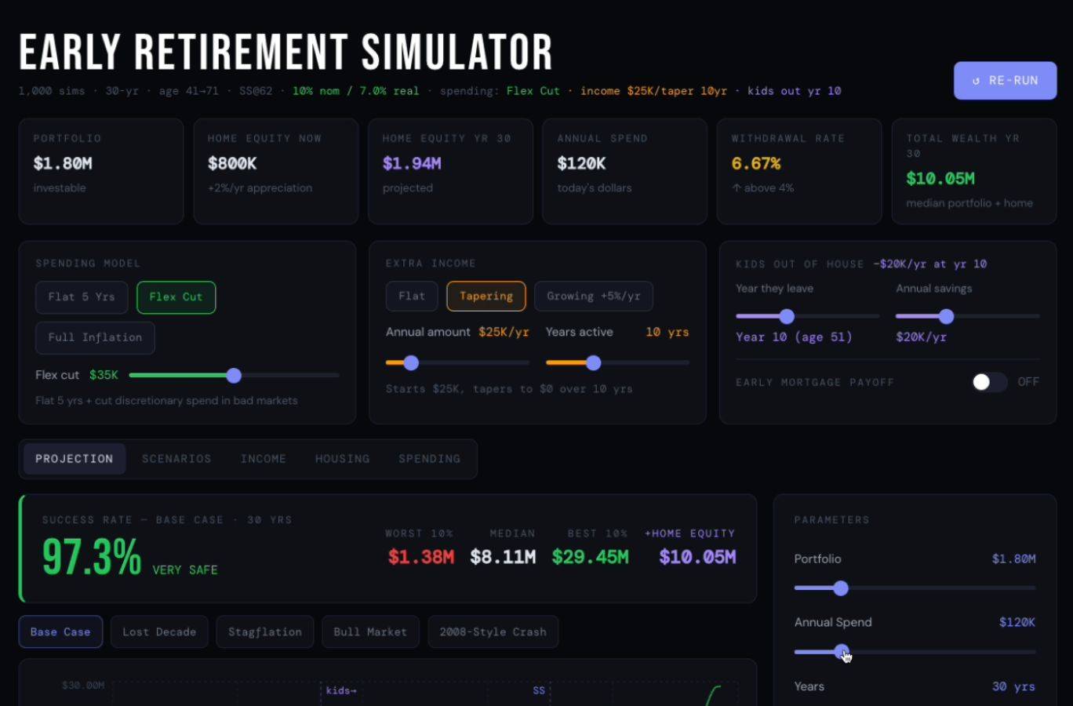
Task: Click the Portfolio parameter slider handle
Action: click(x=841, y=588)
